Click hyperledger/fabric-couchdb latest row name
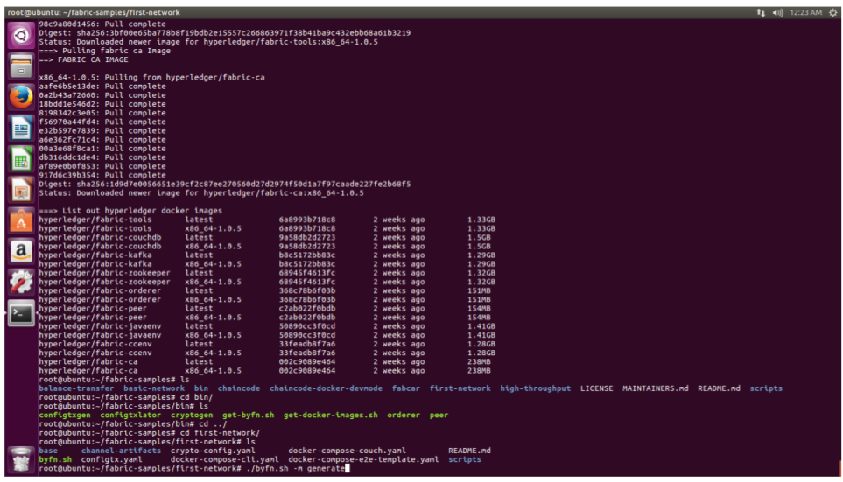Image resolution: width=843 pixels, height=482 pixels. pyautogui.click(x=100, y=237)
